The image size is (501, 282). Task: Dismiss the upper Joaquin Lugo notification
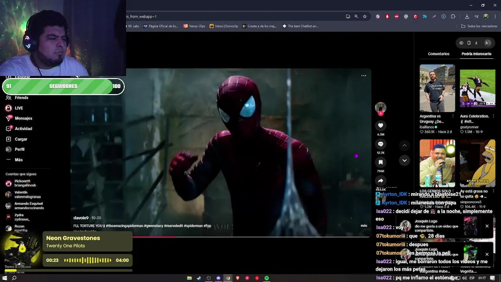coord(487,226)
